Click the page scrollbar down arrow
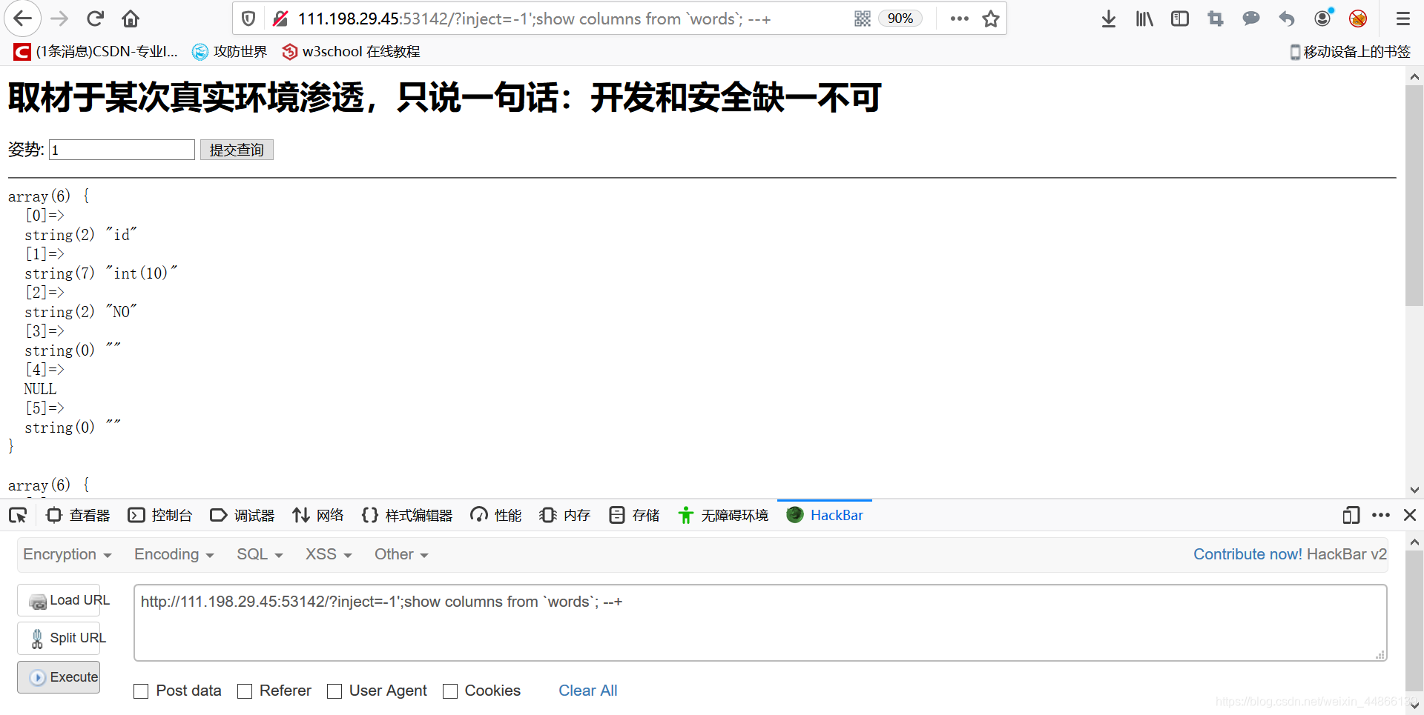Screen dimensions: 1424x715 coord(1414,490)
